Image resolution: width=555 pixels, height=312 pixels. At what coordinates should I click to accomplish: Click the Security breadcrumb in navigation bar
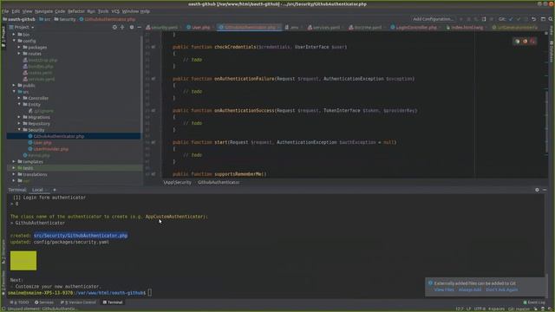pos(65,19)
